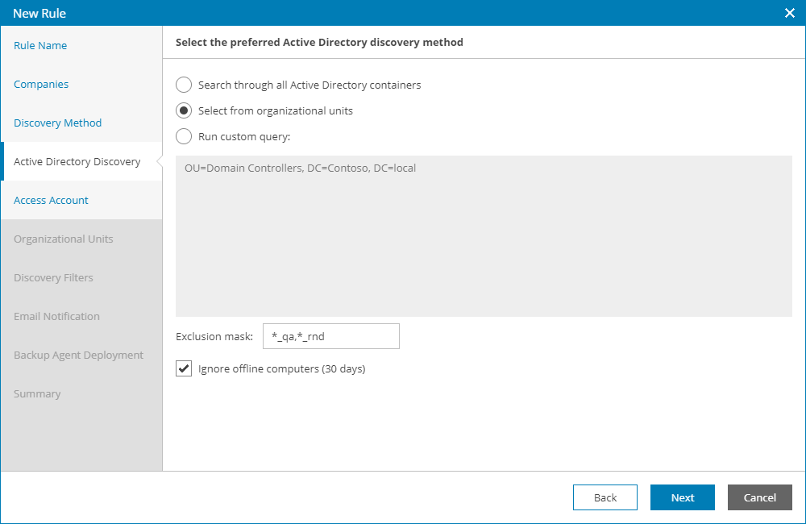The image size is (806, 524).
Task: Go to the Rule Name step
Action: pyautogui.click(x=40, y=46)
